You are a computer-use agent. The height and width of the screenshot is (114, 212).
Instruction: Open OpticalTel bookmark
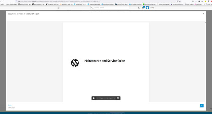pyautogui.click(x=198, y=4)
